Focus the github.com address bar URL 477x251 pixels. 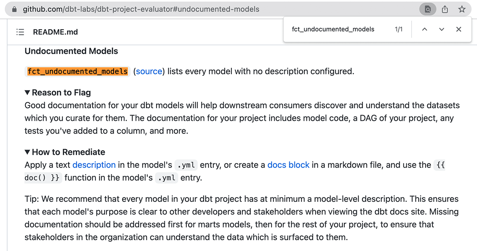141,9
